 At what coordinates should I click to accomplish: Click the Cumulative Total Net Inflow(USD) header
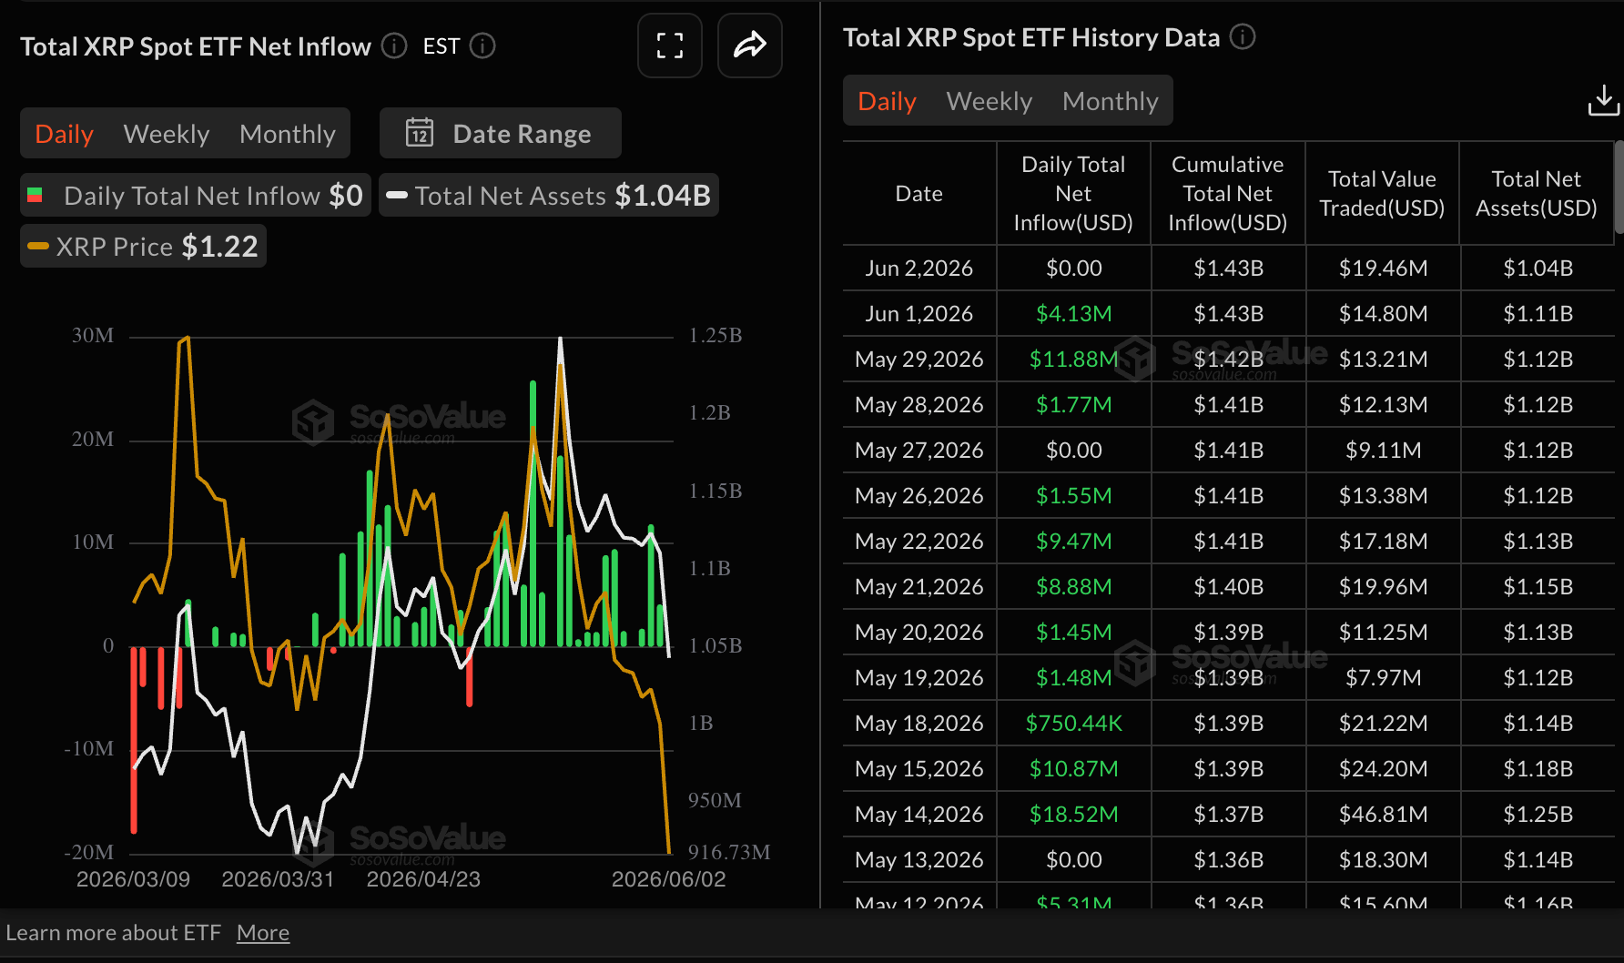point(1227,193)
